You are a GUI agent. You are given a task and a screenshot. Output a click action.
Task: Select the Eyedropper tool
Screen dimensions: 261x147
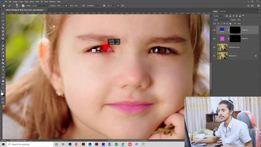click(x=3, y=35)
